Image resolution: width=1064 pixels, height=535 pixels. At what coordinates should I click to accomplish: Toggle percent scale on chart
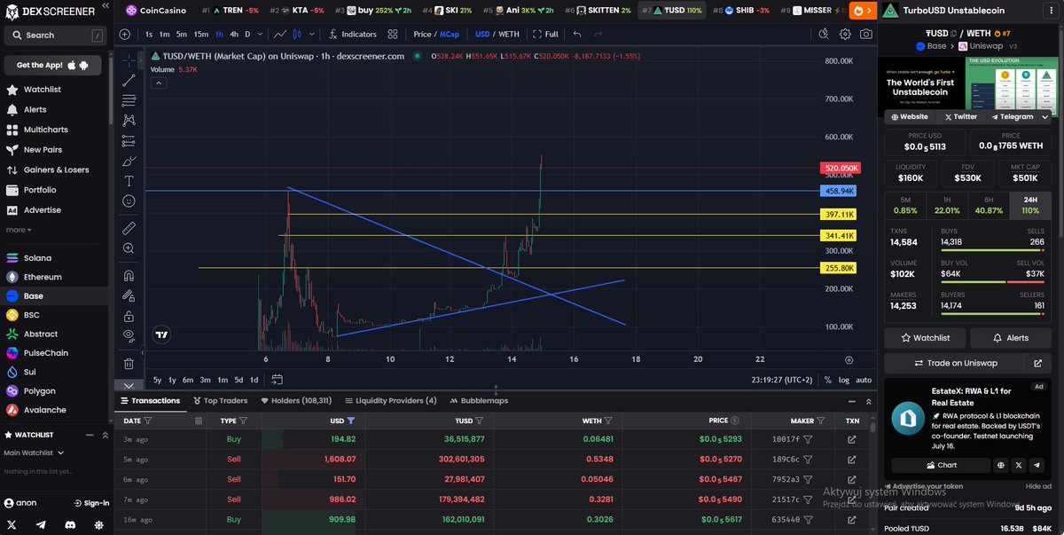pos(827,380)
